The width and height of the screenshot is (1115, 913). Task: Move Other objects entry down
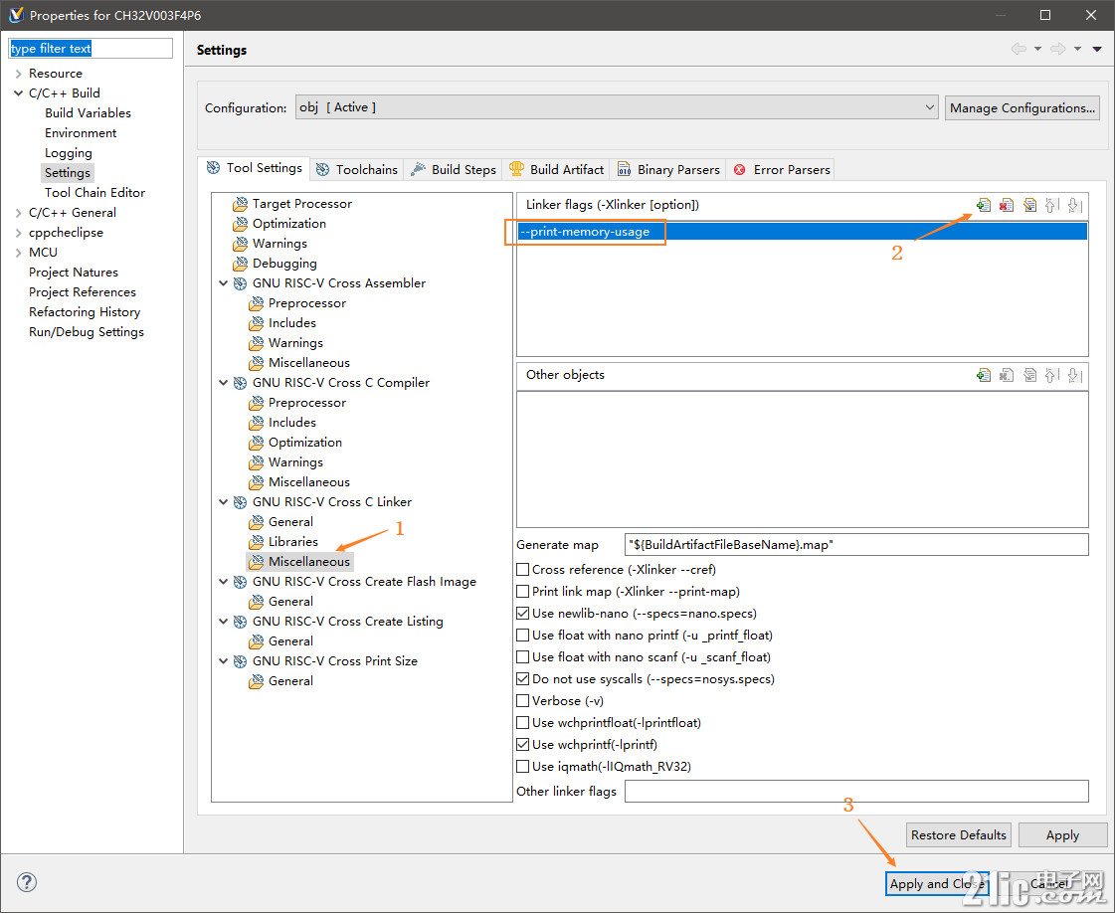1074,375
